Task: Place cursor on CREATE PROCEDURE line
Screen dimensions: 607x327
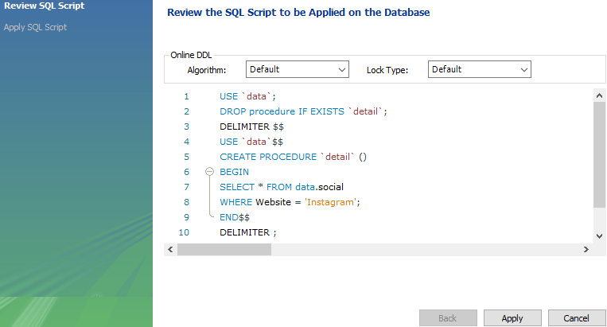Action: tap(293, 157)
